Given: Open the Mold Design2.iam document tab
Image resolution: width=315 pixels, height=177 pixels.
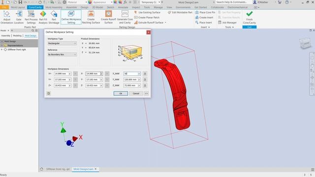Looking at the screenshot, I should 83,169.
